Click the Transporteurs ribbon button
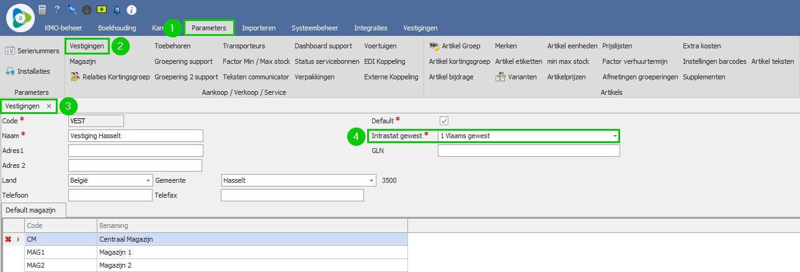The height and width of the screenshot is (272, 800). click(x=244, y=46)
